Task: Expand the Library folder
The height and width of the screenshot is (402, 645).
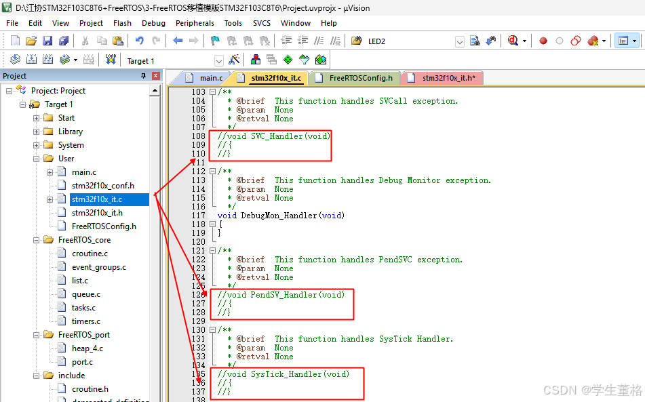Action: [36, 132]
